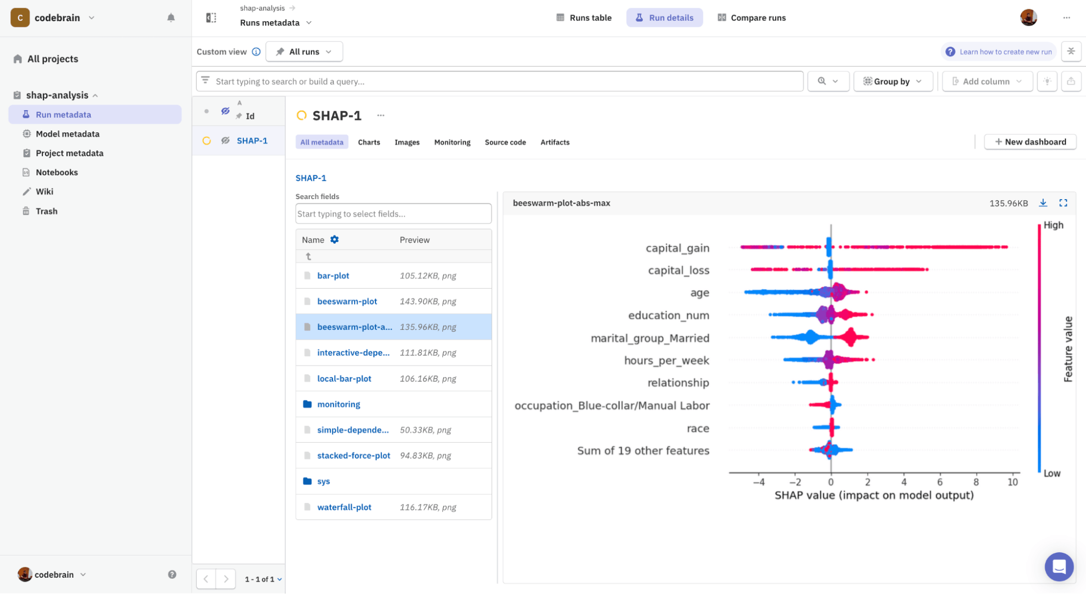1086x594 pixels.
Task: Download the beeswarm-plot-abs-max image
Action: (1043, 203)
